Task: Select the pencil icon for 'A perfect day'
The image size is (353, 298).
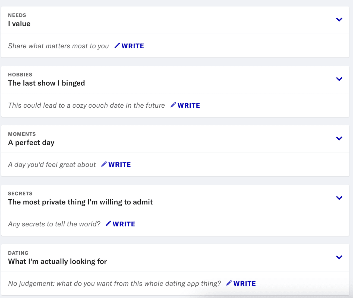Action: (x=104, y=164)
